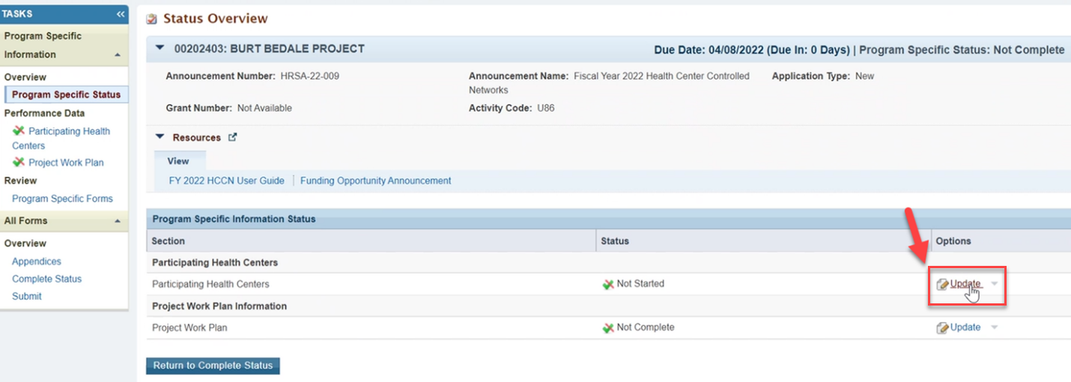This screenshot has height=382, width=1071.
Task: Click Application Type New value
Action: [864, 76]
